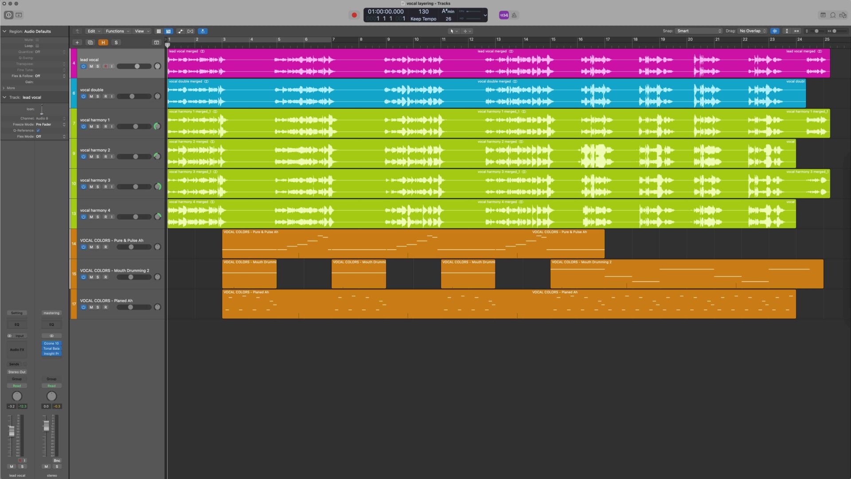Select the grid view icon in the toolbar

pos(159,31)
